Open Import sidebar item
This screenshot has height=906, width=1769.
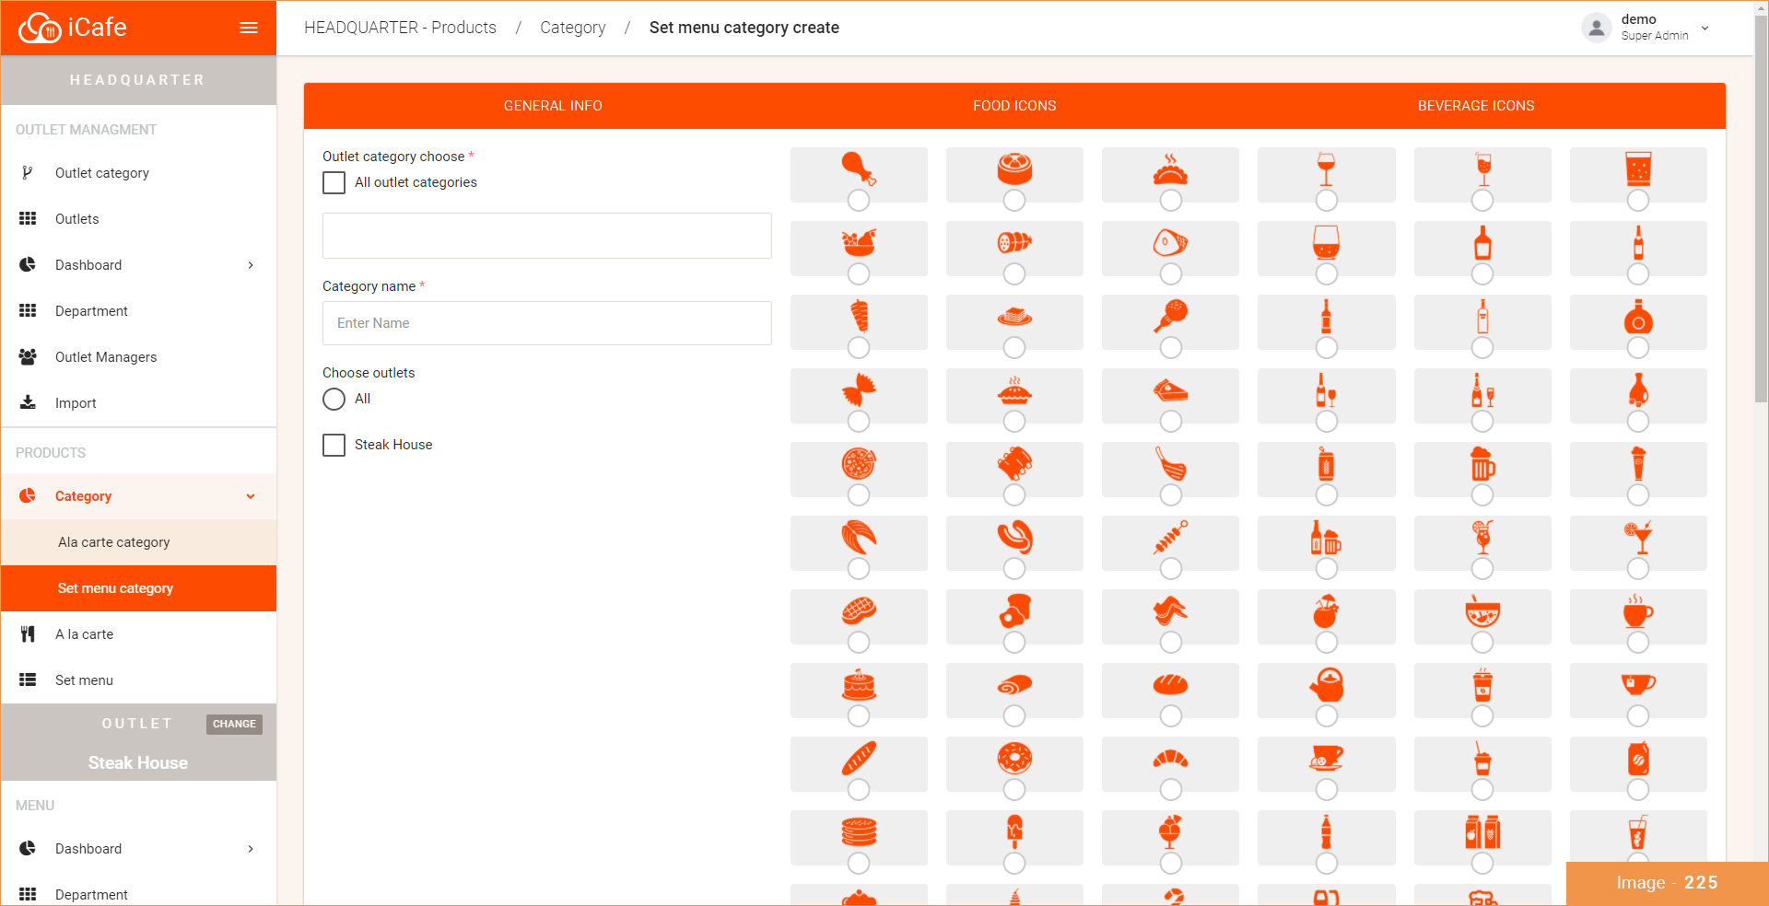click(x=138, y=403)
